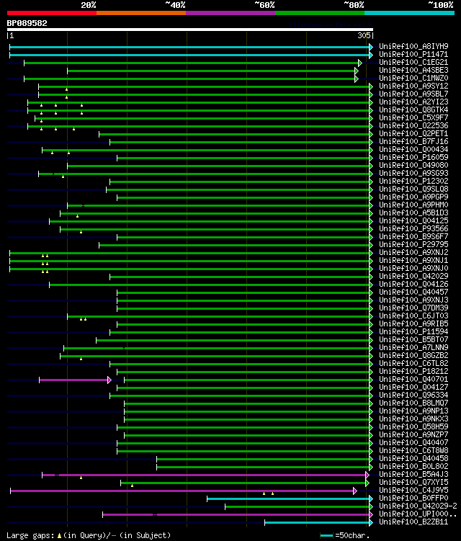
Task: Click the UniRef100_A9XNJ3 label
Action: pyautogui.click(x=413, y=300)
